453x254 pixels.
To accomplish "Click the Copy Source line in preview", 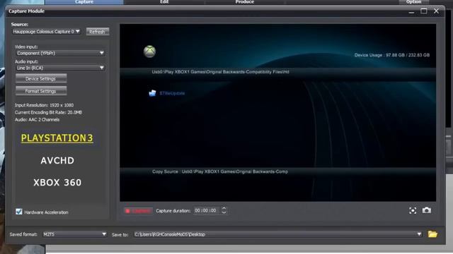I will tap(220, 171).
